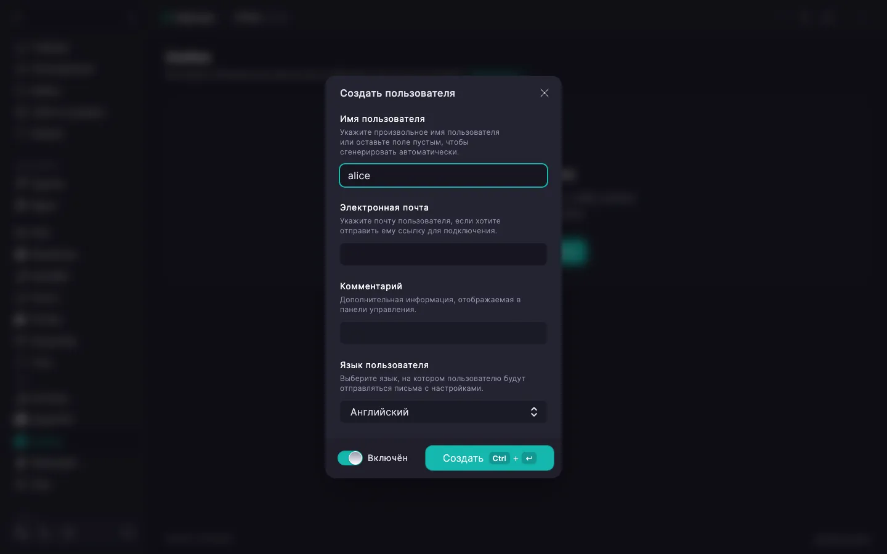The width and height of the screenshot is (887, 554).
Task: Click the Создать пользователя dialog title
Action: [x=397, y=93]
